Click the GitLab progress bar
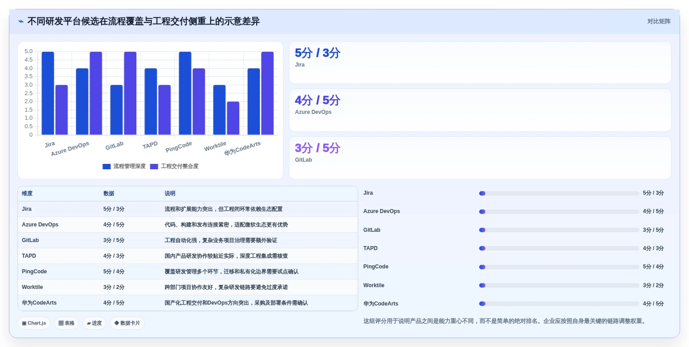 click(559, 230)
